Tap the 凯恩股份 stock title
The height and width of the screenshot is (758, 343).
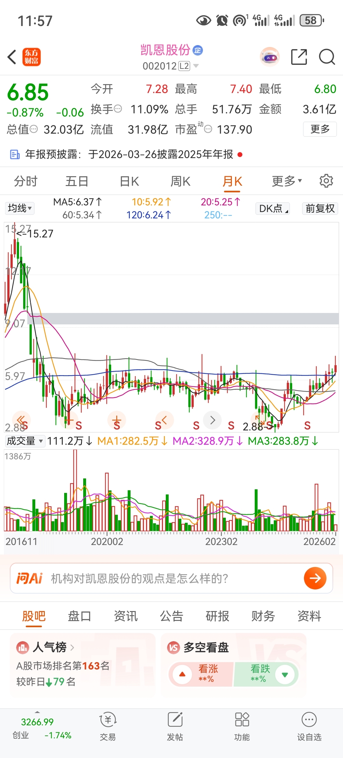[165, 50]
